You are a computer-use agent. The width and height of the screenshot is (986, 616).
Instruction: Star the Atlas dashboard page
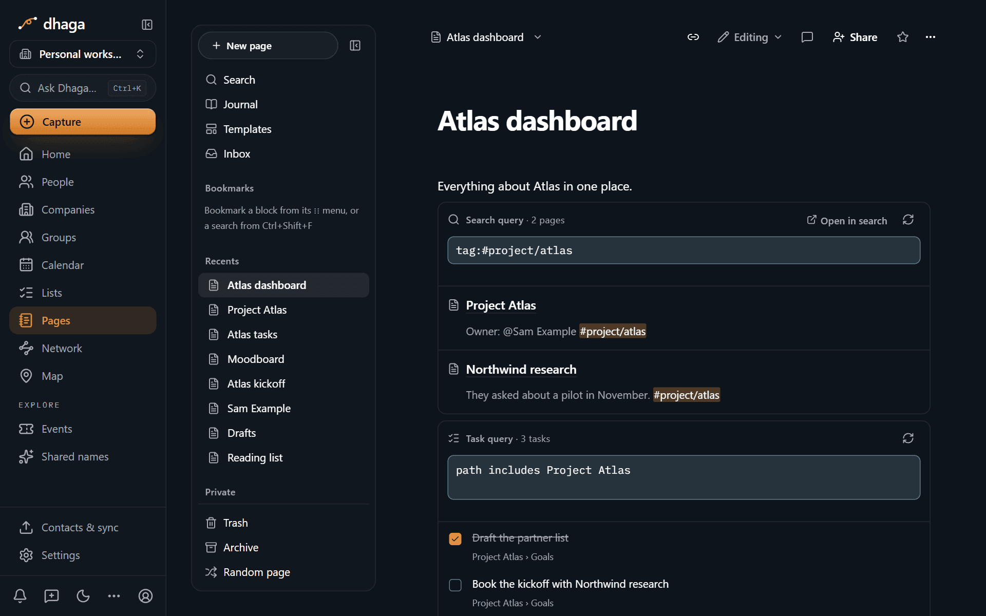pyautogui.click(x=902, y=37)
